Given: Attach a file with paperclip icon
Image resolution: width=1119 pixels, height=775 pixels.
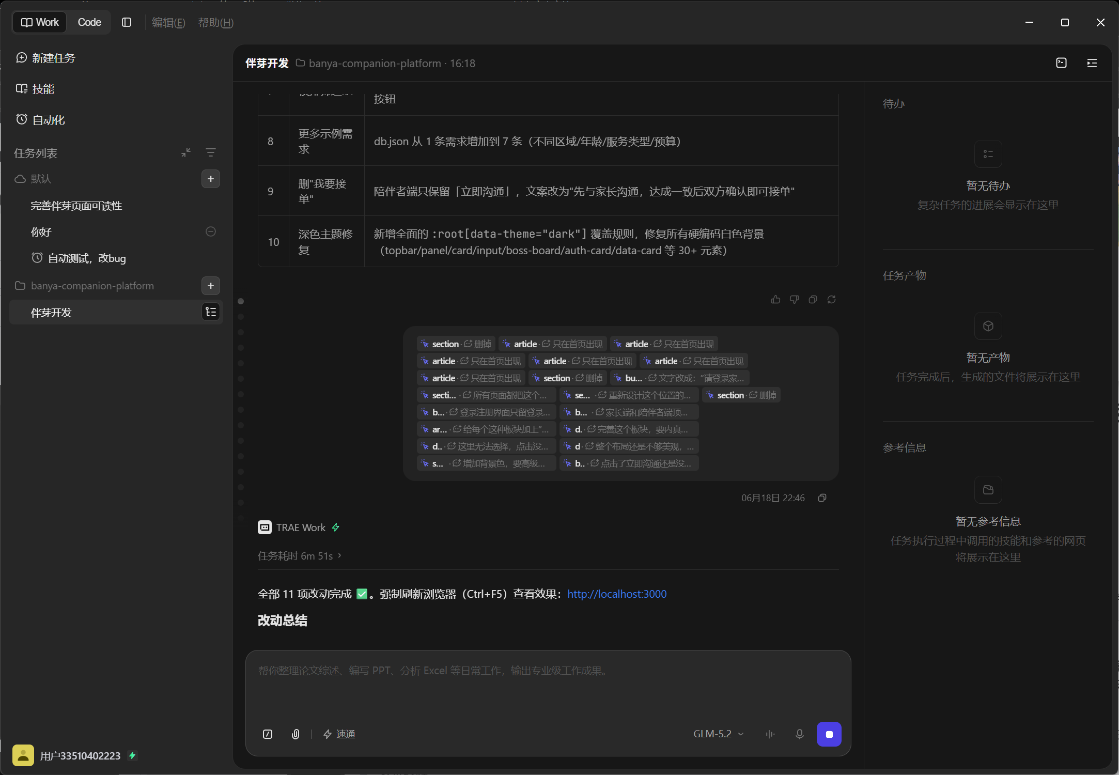Looking at the screenshot, I should [296, 734].
